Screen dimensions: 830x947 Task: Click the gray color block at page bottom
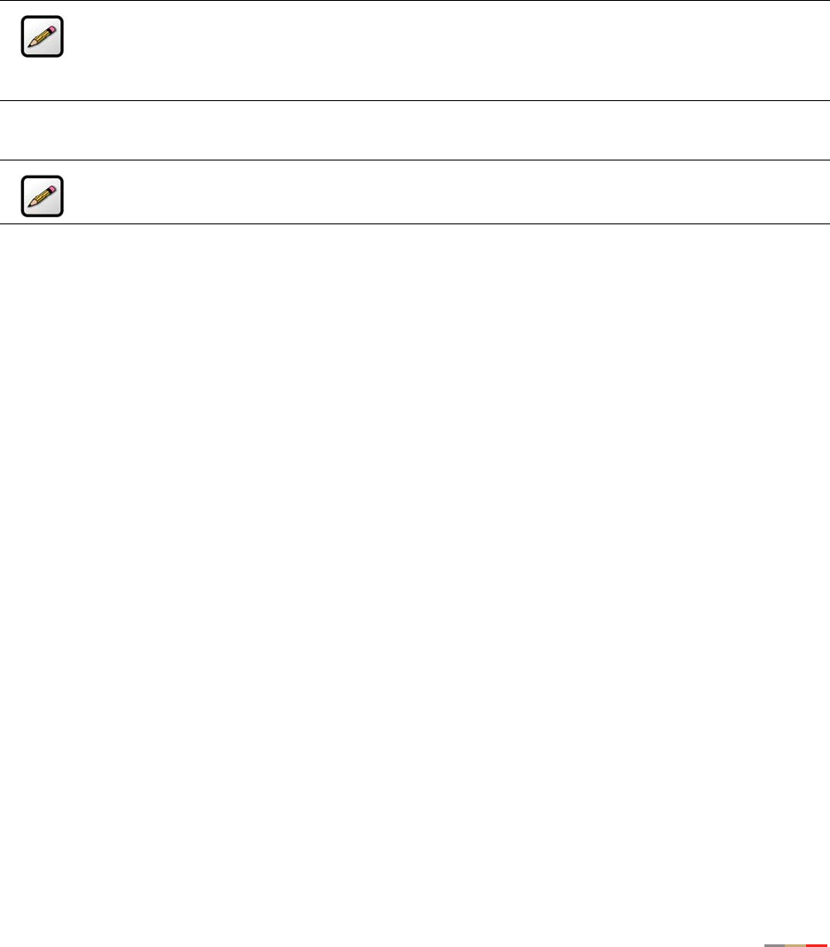click(774, 945)
